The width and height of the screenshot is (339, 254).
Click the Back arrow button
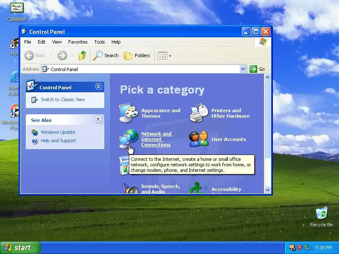29,55
